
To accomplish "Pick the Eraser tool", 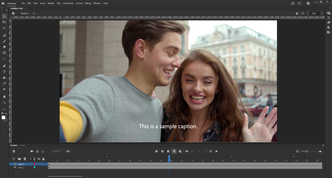I will [4, 47].
